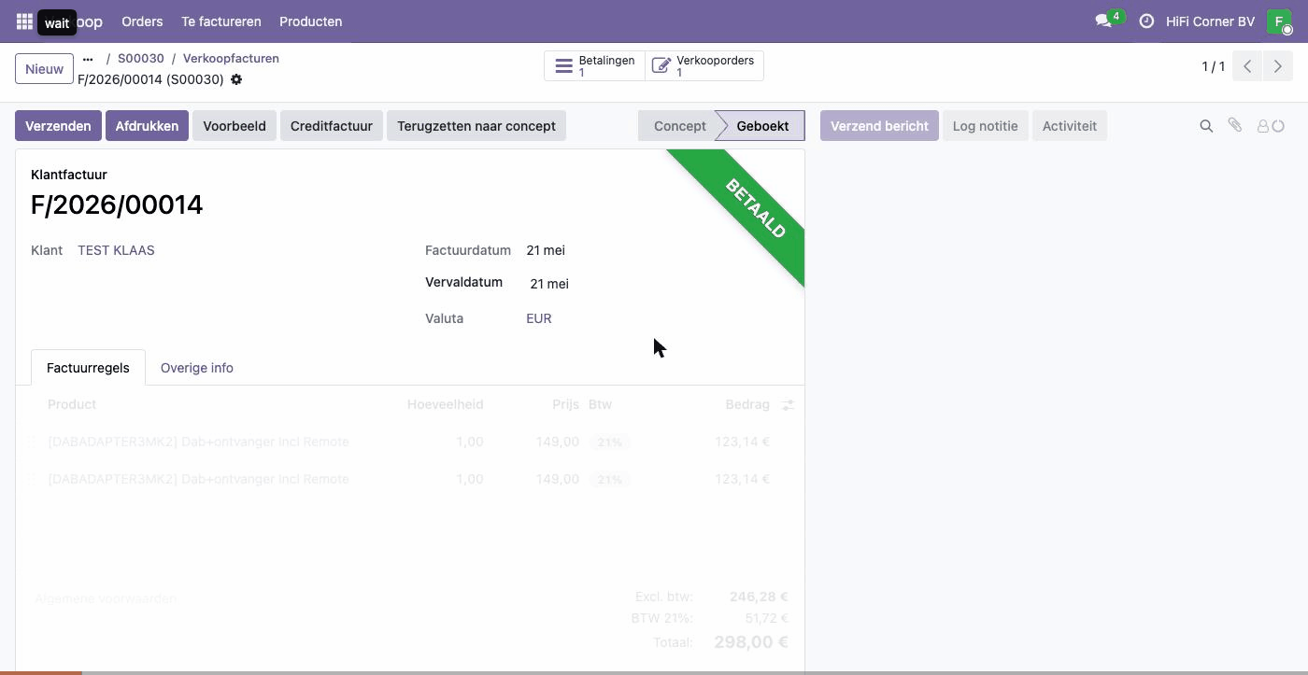Switch to the Factuurregels tab

pos(88,368)
